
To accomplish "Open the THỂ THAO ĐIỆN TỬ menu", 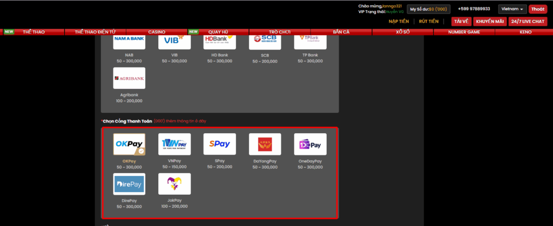I will pyautogui.click(x=95, y=32).
